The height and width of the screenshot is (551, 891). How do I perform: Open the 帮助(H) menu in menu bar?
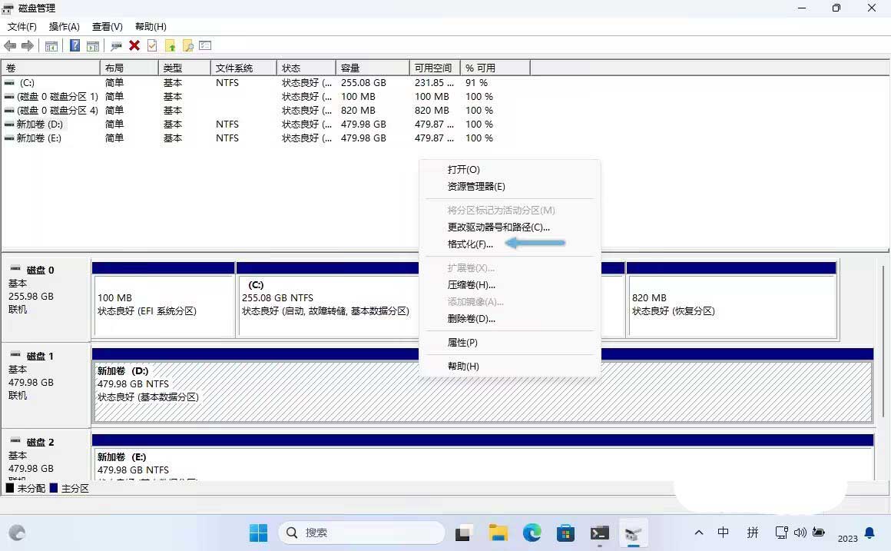[x=151, y=27]
